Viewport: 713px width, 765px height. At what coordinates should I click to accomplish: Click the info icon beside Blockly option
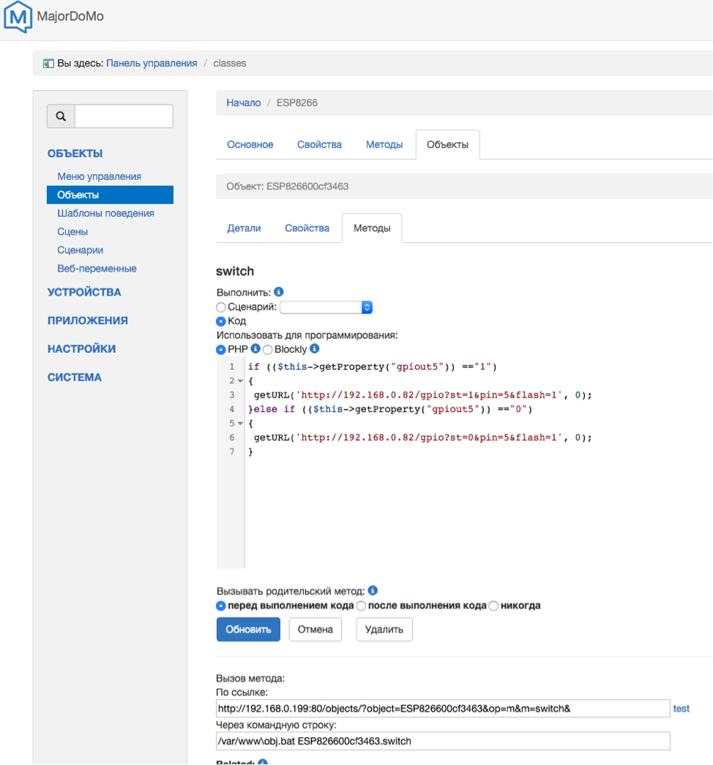[314, 349]
